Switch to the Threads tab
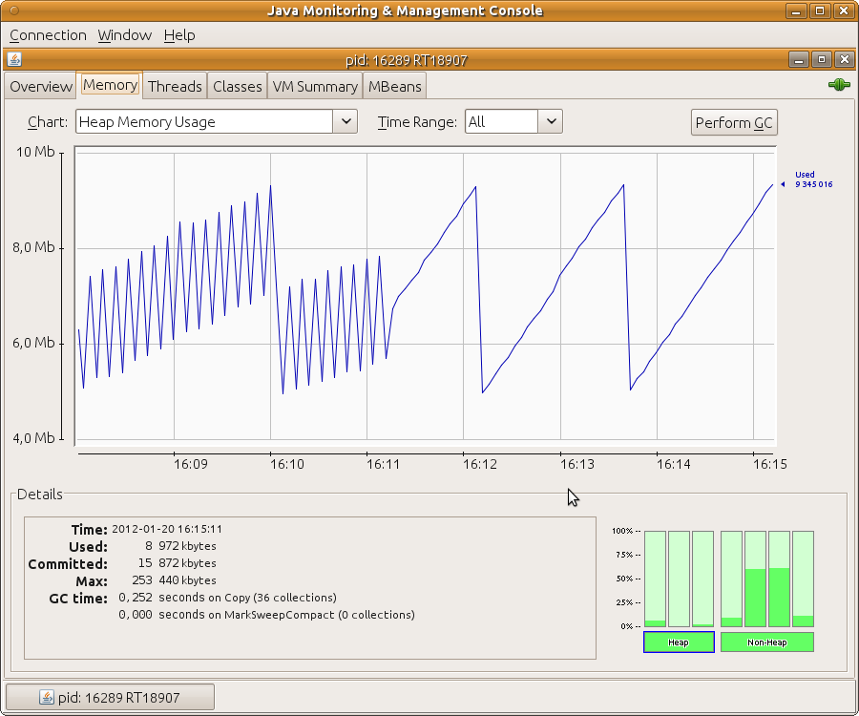The height and width of the screenshot is (716, 859). tap(175, 86)
